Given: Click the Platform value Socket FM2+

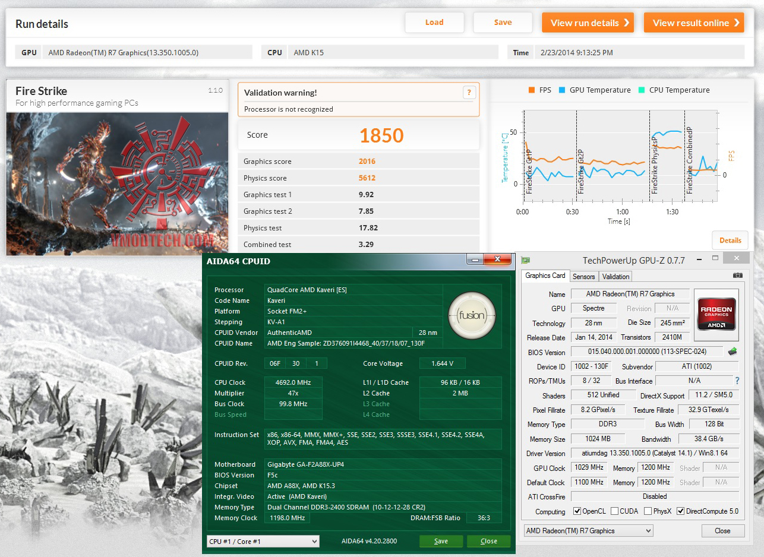Looking at the screenshot, I should [x=287, y=311].
